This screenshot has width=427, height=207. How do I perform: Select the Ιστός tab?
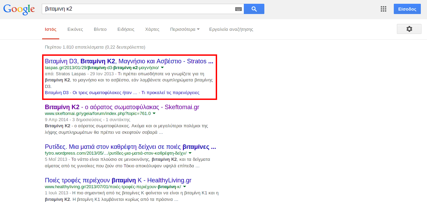[x=51, y=29]
